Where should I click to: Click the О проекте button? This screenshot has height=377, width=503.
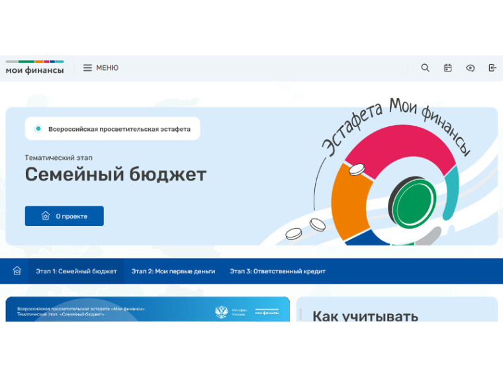(64, 216)
